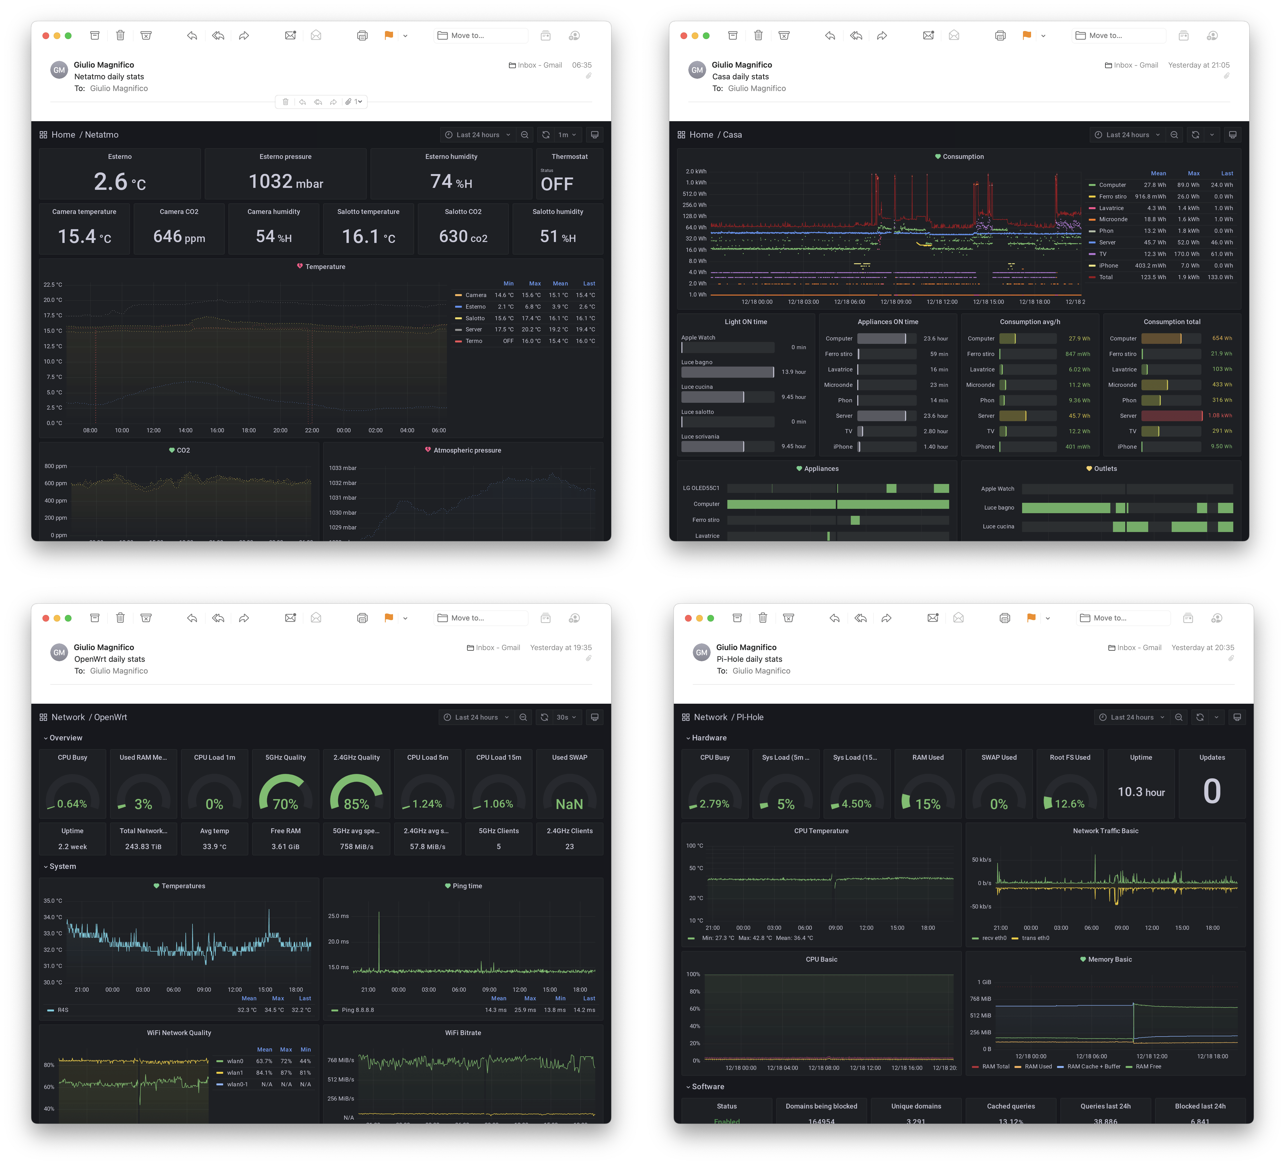Click Home breadcrumb in Casa dashboard
The image size is (1285, 1165).
701,135
